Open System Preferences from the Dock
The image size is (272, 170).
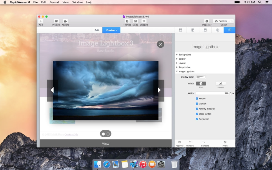coord(161,164)
